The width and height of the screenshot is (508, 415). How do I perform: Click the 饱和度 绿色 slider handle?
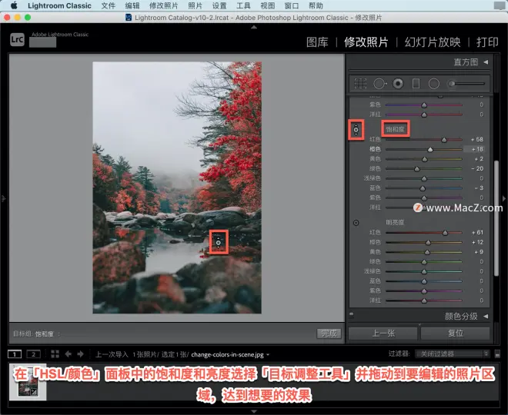coord(417,169)
